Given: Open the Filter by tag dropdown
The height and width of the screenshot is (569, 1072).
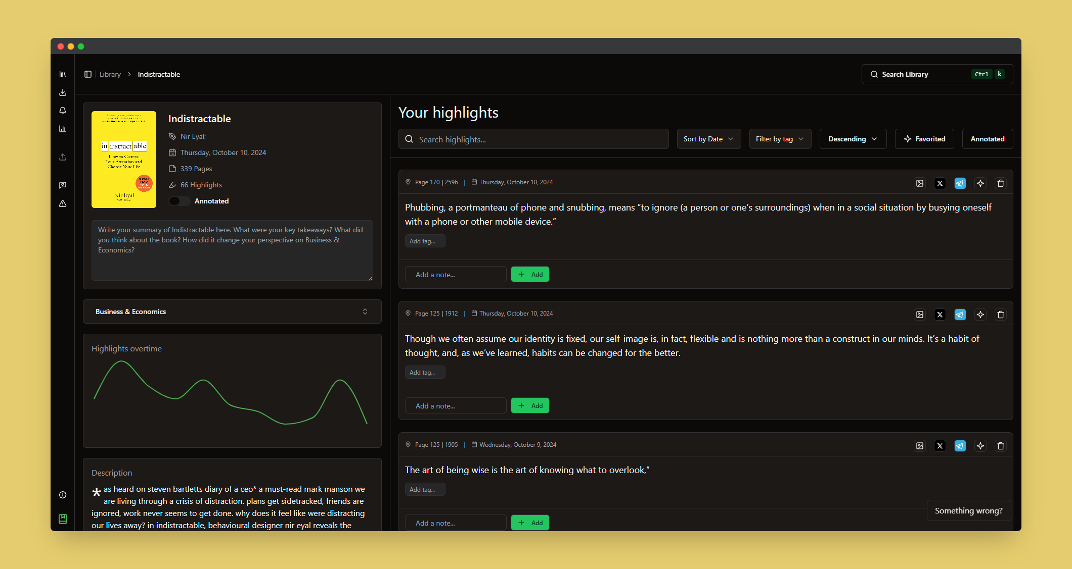Looking at the screenshot, I should 780,139.
